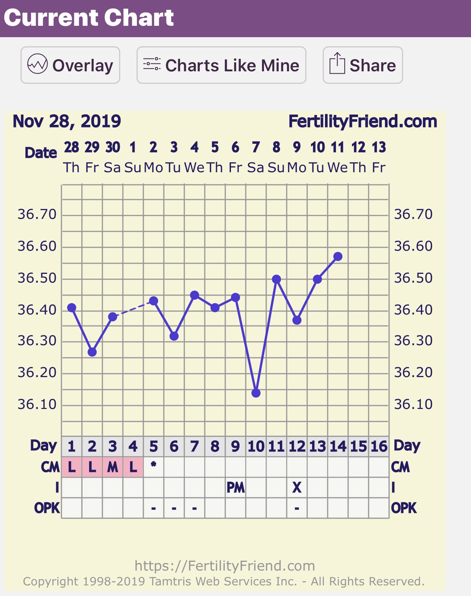Click the day 1 temperature data point

[72, 308]
